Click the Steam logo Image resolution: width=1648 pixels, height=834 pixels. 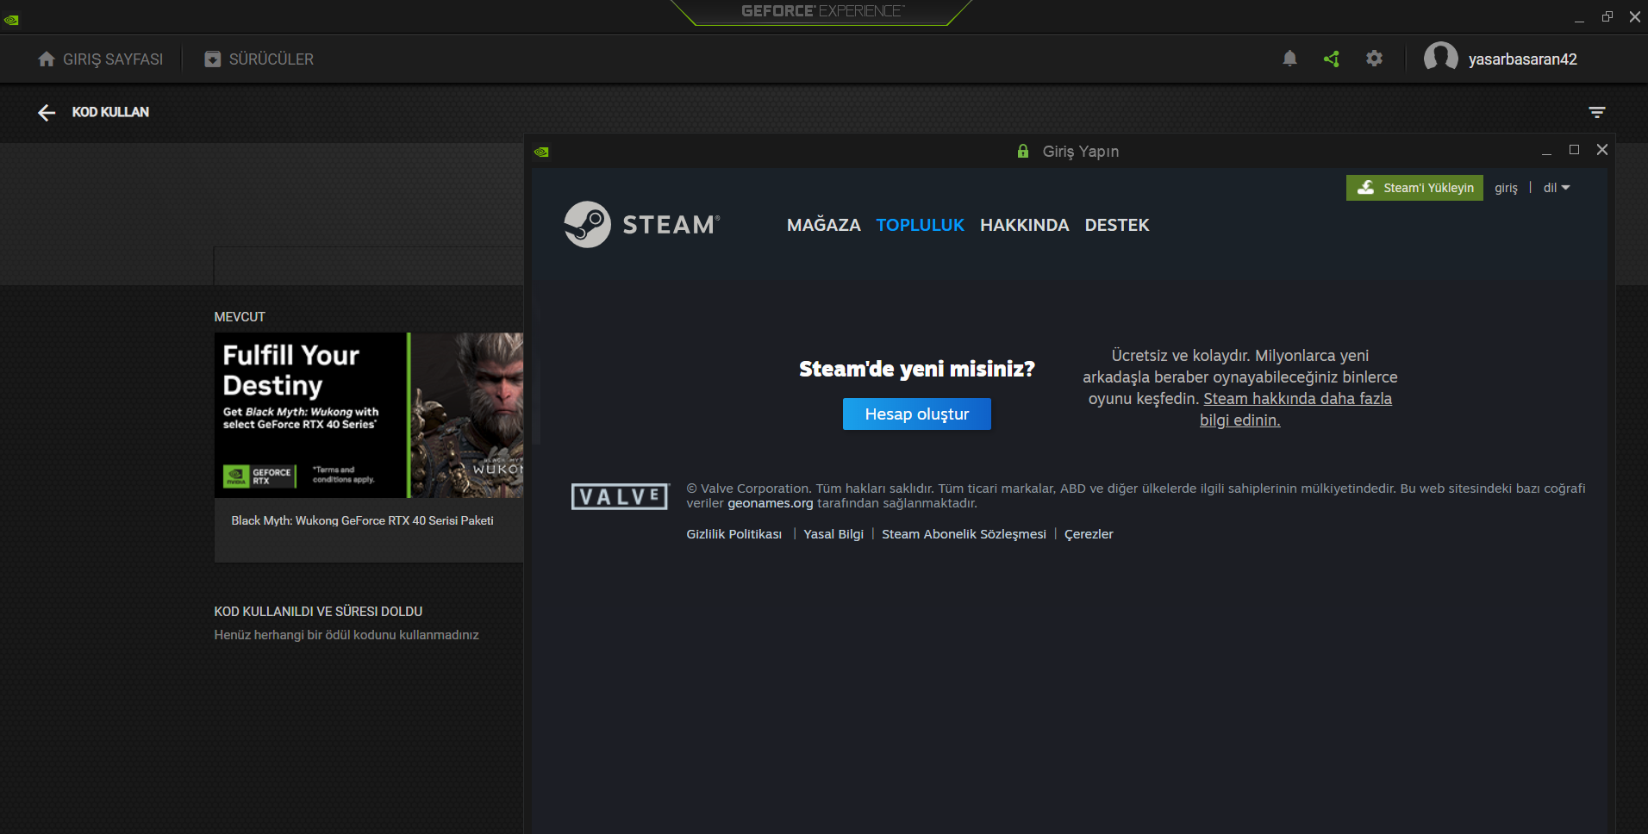point(641,225)
